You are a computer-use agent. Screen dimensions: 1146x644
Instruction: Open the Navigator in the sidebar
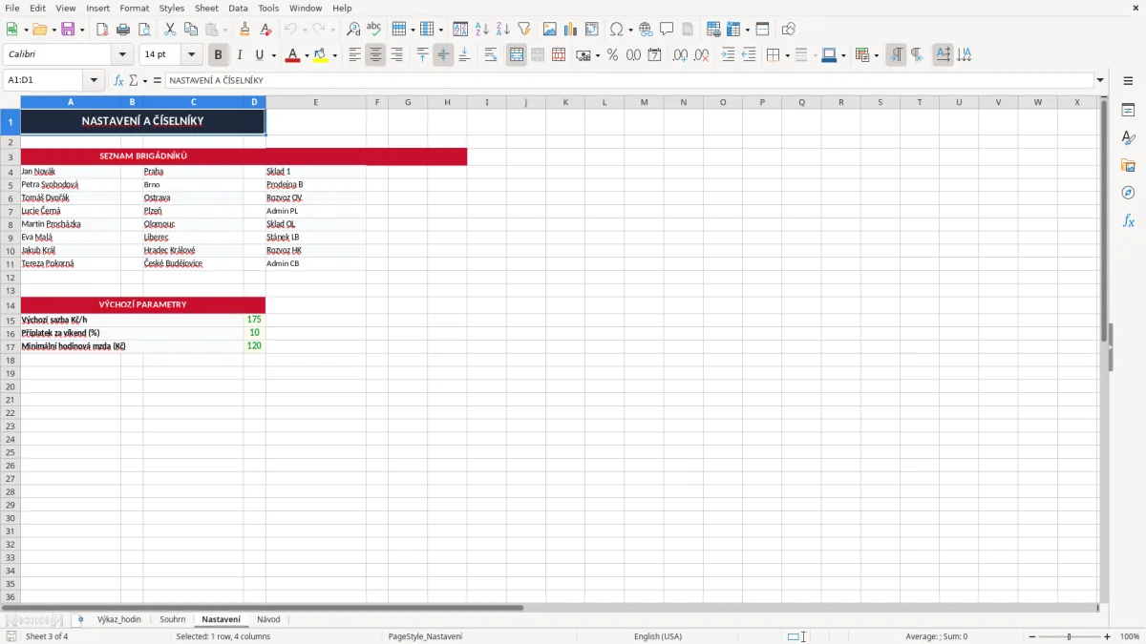[x=1128, y=193]
